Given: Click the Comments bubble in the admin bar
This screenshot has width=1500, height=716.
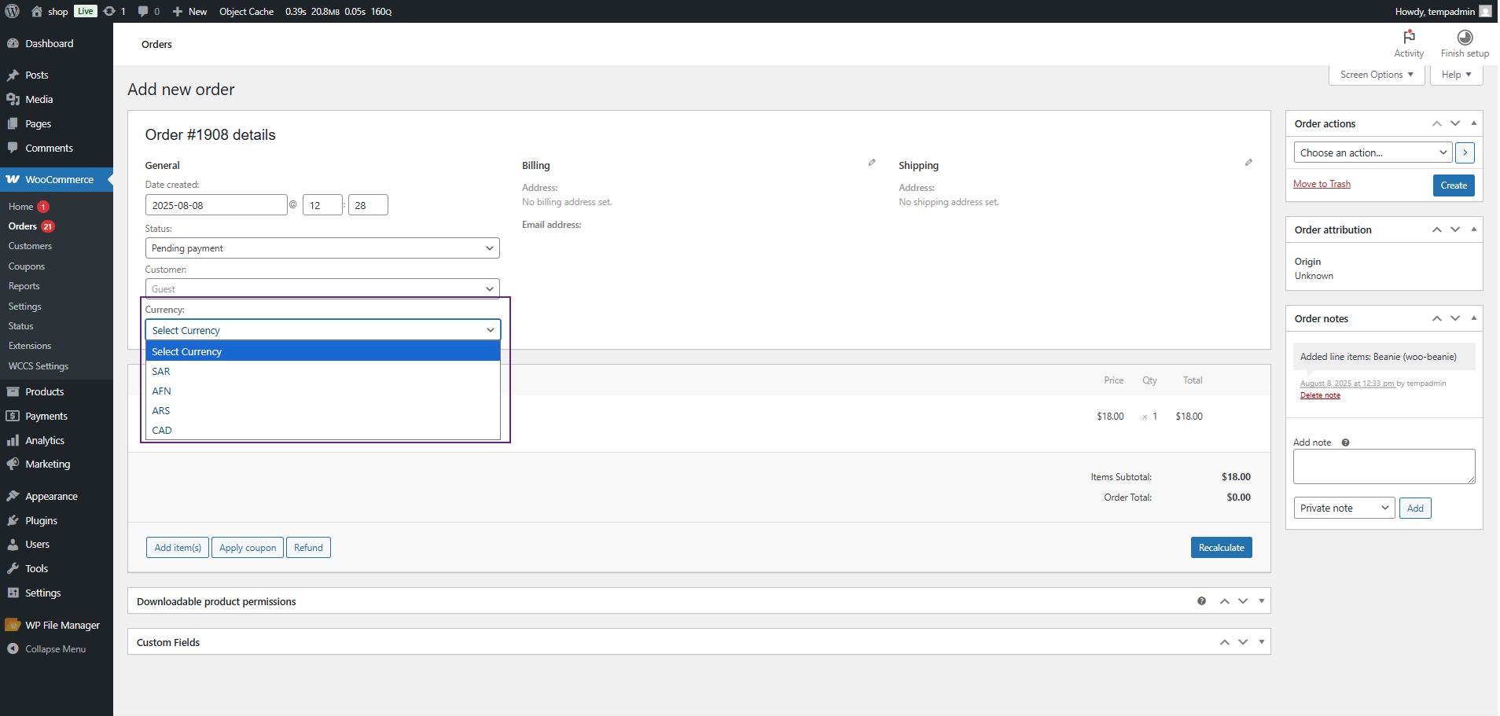Looking at the screenshot, I should click(145, 11).
